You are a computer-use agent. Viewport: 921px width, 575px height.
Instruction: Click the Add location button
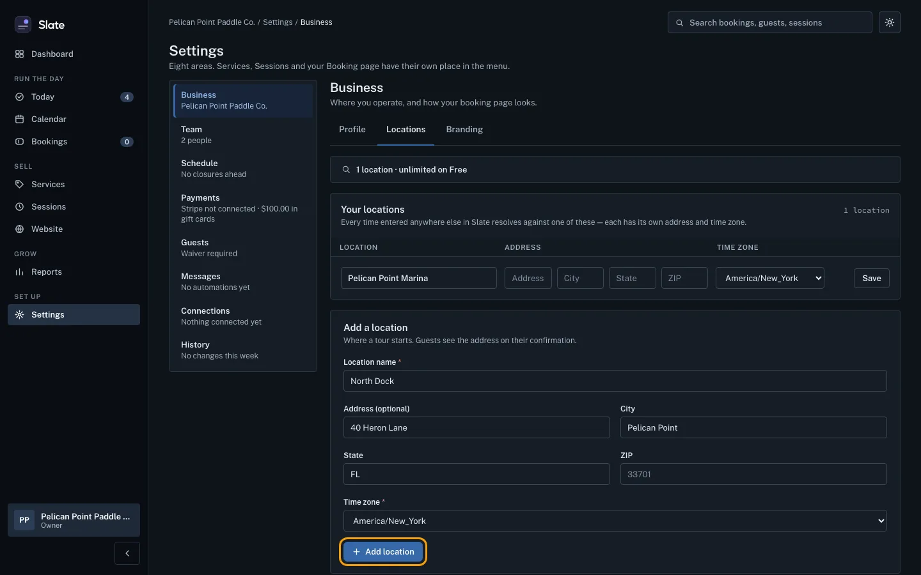point(383,552)
